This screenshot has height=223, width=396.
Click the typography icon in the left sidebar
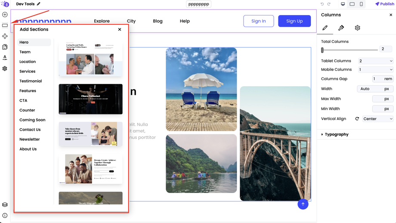point(5,57)
